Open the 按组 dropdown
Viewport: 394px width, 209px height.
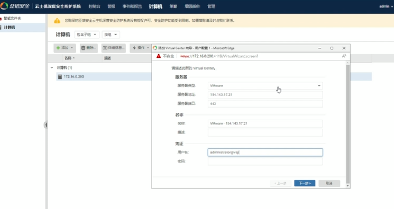(111, 35)
